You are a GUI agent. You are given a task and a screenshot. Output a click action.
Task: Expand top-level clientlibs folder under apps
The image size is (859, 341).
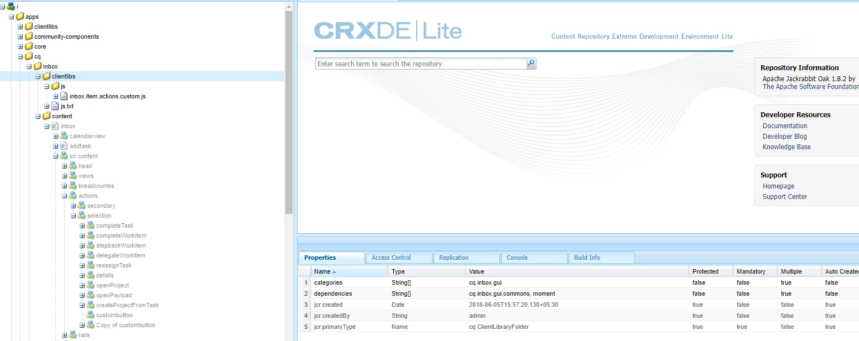pos(20,27)
